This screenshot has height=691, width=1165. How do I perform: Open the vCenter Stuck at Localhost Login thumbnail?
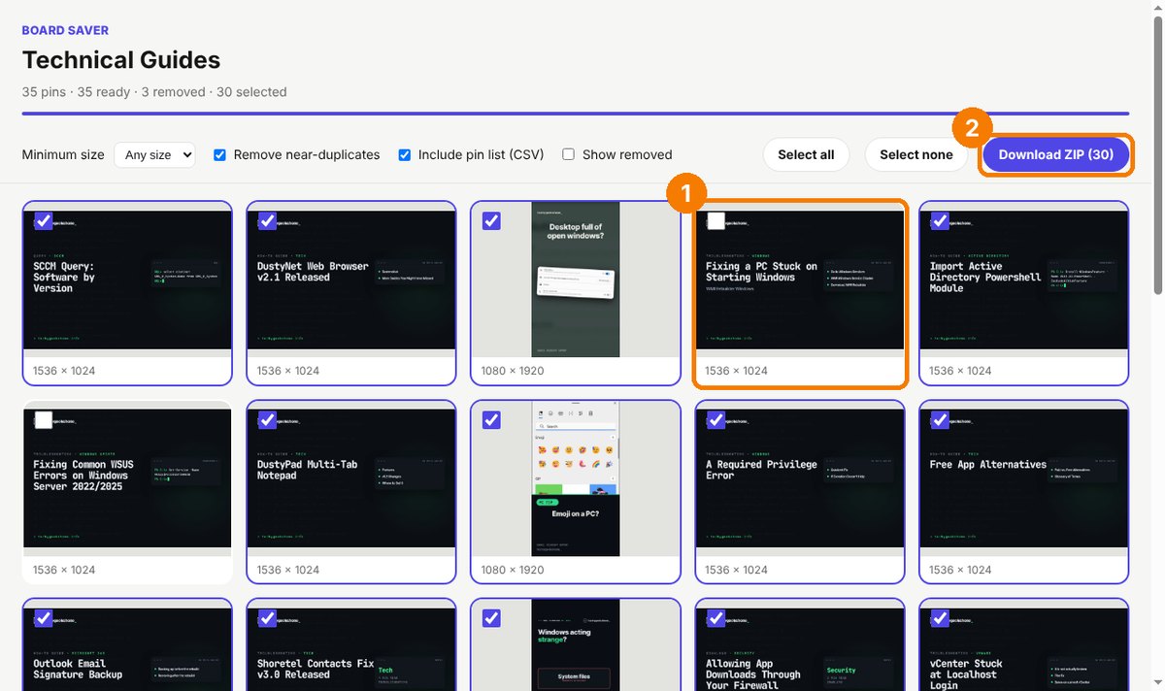[x=1024, y=645]
